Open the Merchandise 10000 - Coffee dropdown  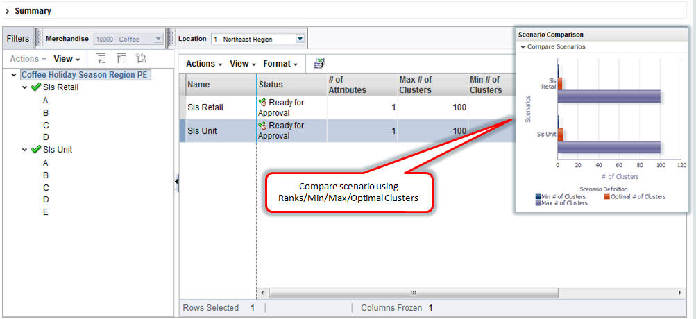[x=129, y=39]
